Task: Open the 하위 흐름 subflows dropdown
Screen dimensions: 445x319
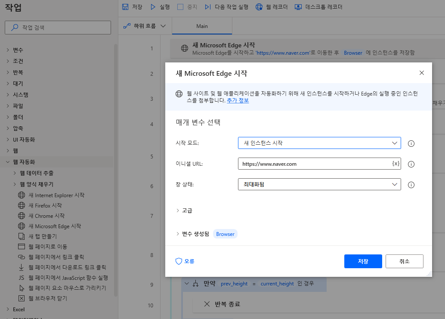Action: [145, 26]
